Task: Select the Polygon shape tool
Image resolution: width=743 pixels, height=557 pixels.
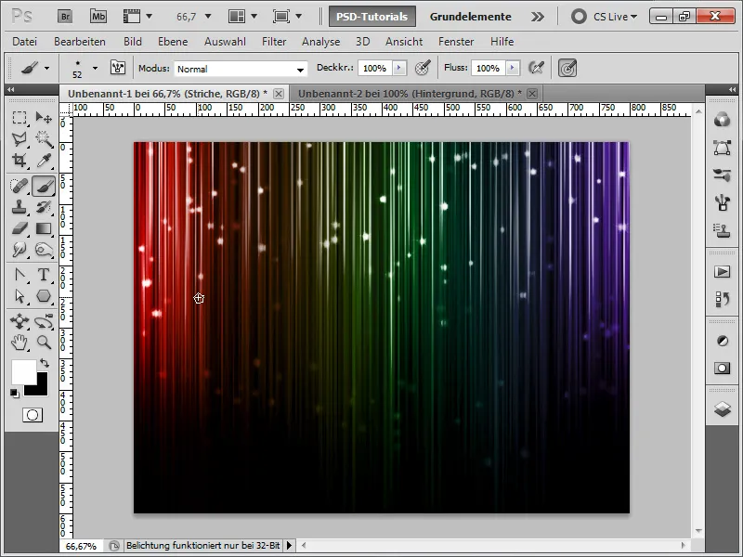Action: coord(44,296)
